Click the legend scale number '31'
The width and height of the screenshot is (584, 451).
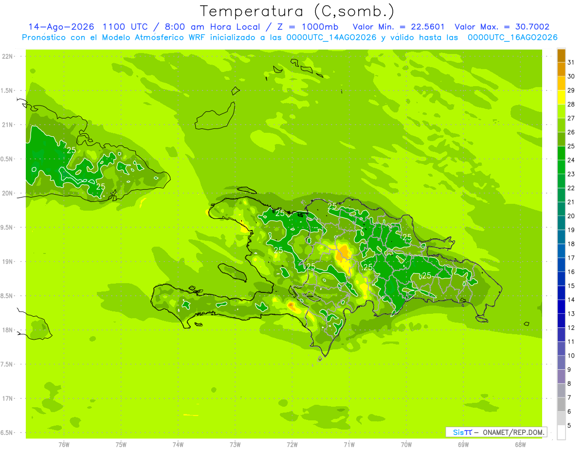[x=571, y=63]
